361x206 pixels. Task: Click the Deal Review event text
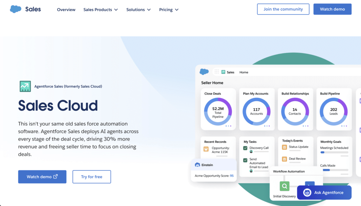tap(297, 159)
